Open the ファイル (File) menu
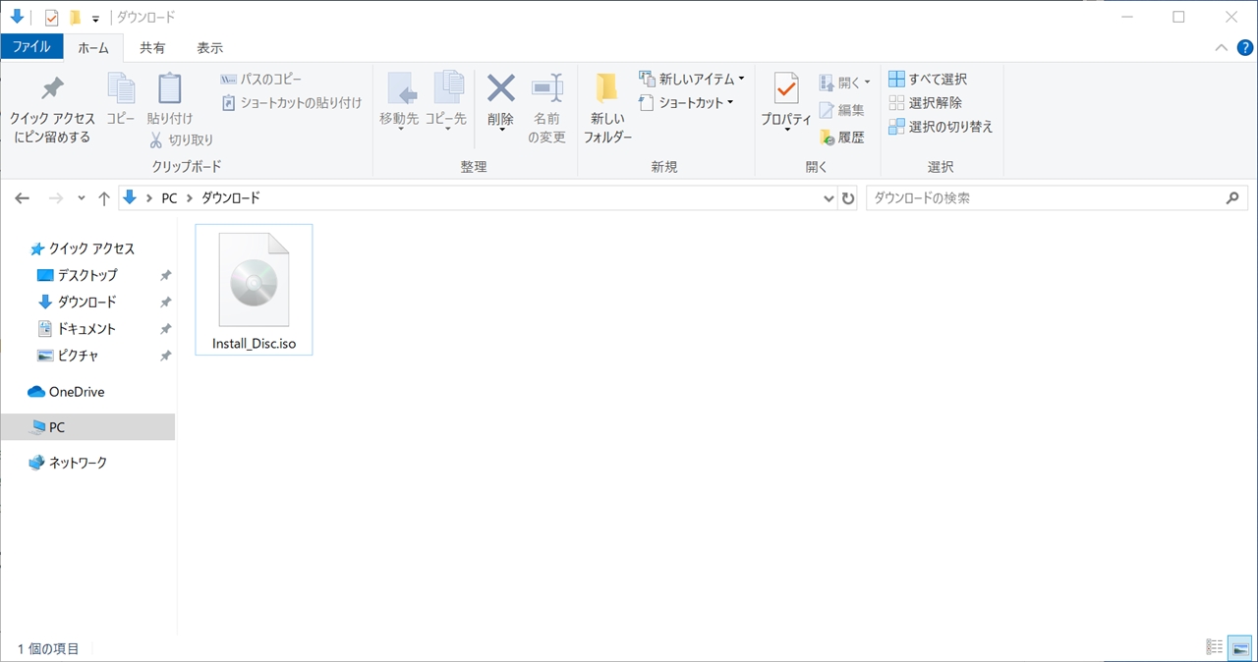The height and width of the screenshot is (662, 1258). (32, 46)
